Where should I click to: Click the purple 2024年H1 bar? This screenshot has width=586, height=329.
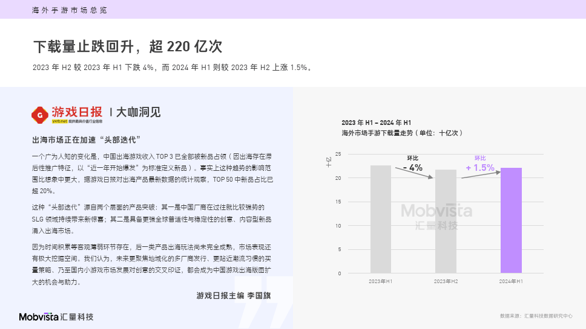[x=511, y=220]
